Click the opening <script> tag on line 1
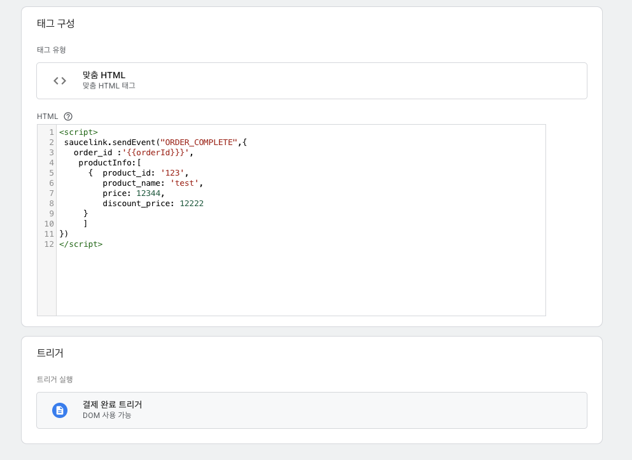 tap(78, 132)
